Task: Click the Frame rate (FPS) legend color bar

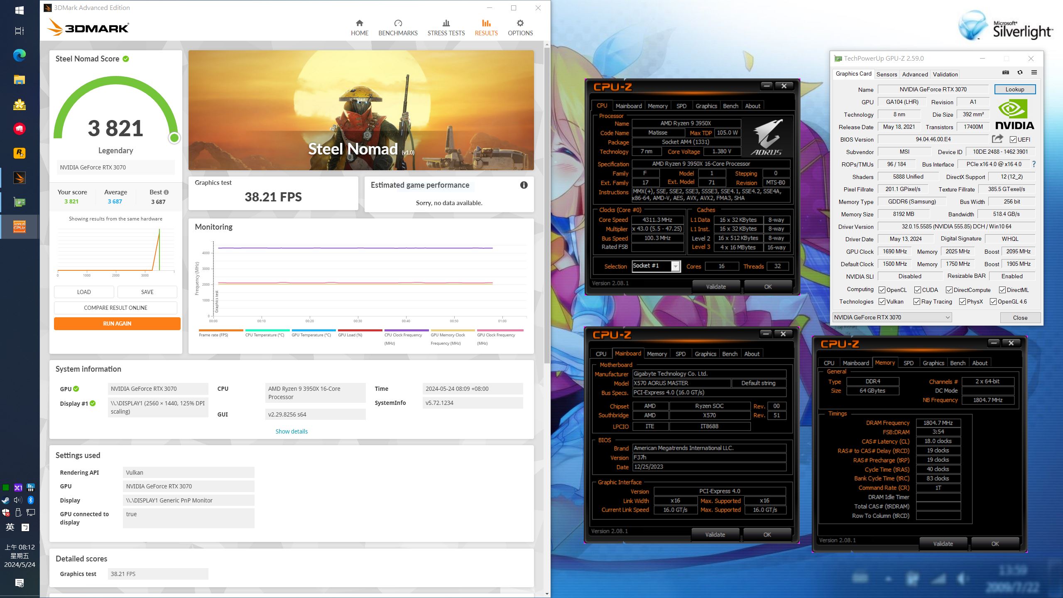Action: point(221,331)
